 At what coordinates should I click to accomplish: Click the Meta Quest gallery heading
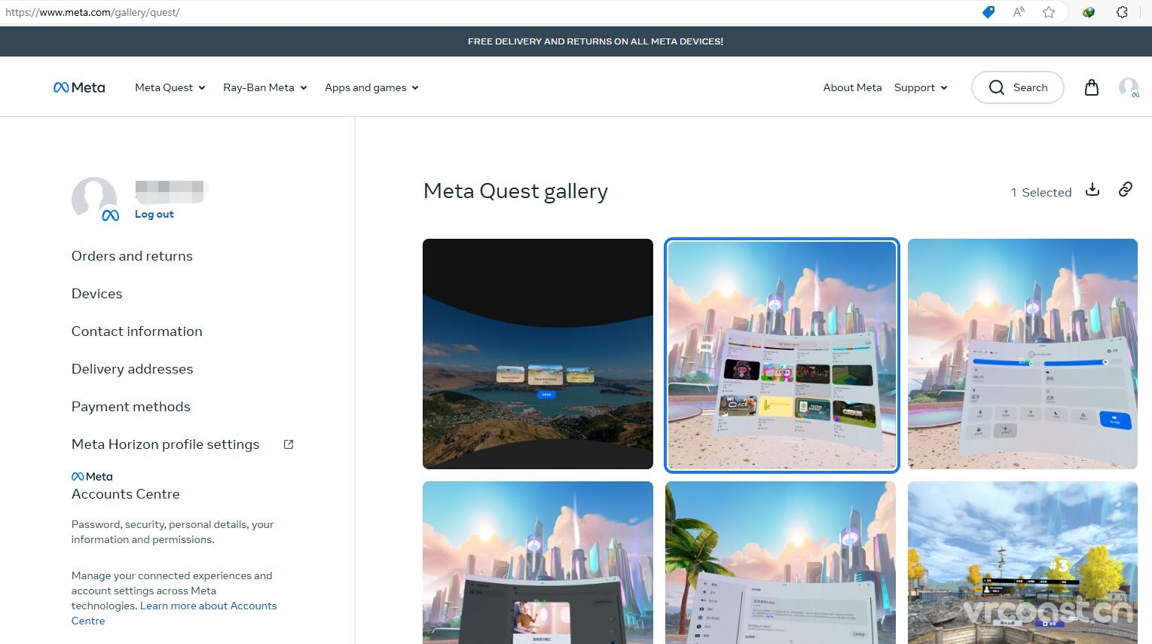pos(516,191)
